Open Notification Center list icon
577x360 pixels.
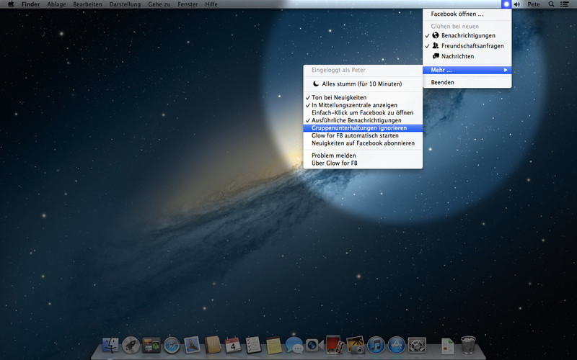point(564,4)
